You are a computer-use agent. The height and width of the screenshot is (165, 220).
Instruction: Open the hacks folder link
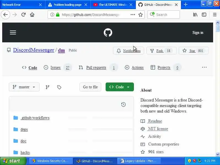point(25,152)
